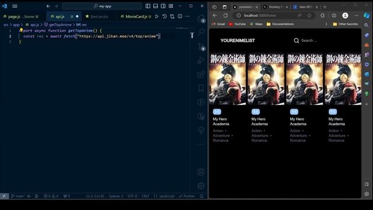Toggle VS Code secondary side bar layout icon
The width and height of the screenshot is (373, 210).
click(x=163, y=6)
